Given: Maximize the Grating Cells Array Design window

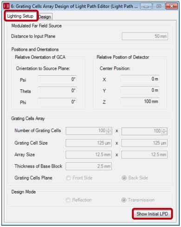Looking at the screenshot, I should click(x=159, y=7).
